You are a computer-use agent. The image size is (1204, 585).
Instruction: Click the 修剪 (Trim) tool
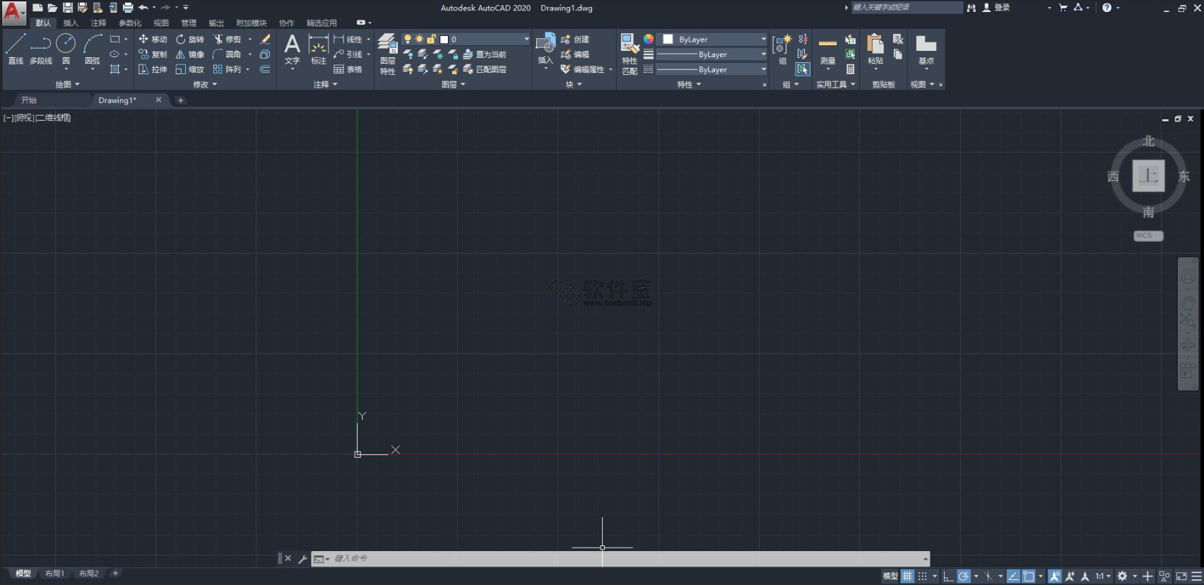(x=228, y=40)
